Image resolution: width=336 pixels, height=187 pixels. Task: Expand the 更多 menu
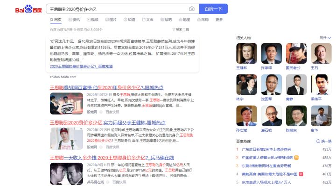(x=219, y=20)
